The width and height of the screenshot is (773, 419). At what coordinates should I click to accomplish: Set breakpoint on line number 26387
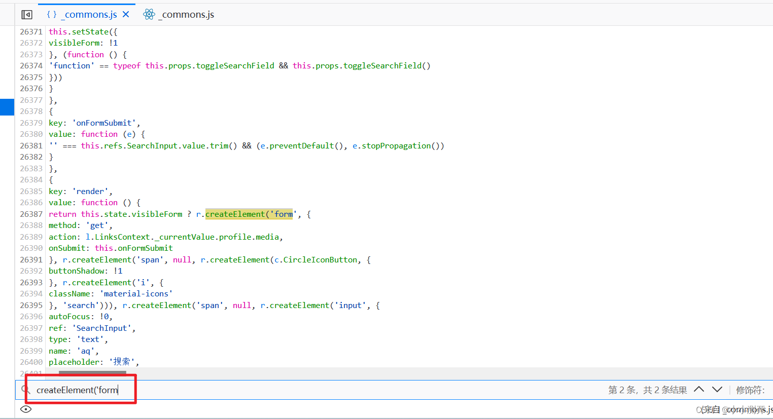[31, 214]
